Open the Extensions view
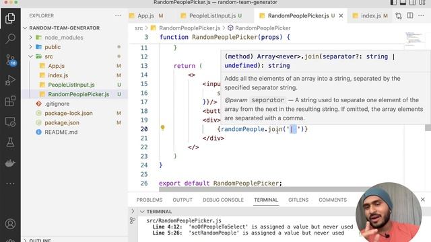This screenshot has height=242, width=431. point(10,102)
